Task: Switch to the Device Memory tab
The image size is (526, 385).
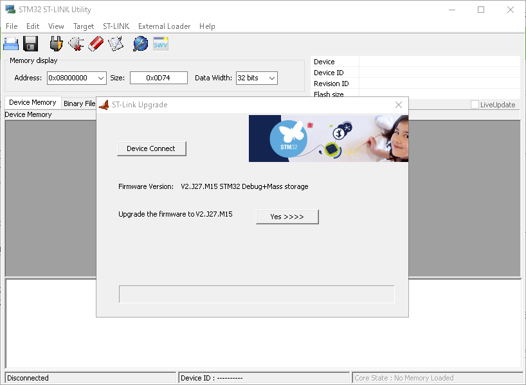Action: pyautogui.click(x=33, y=102)
